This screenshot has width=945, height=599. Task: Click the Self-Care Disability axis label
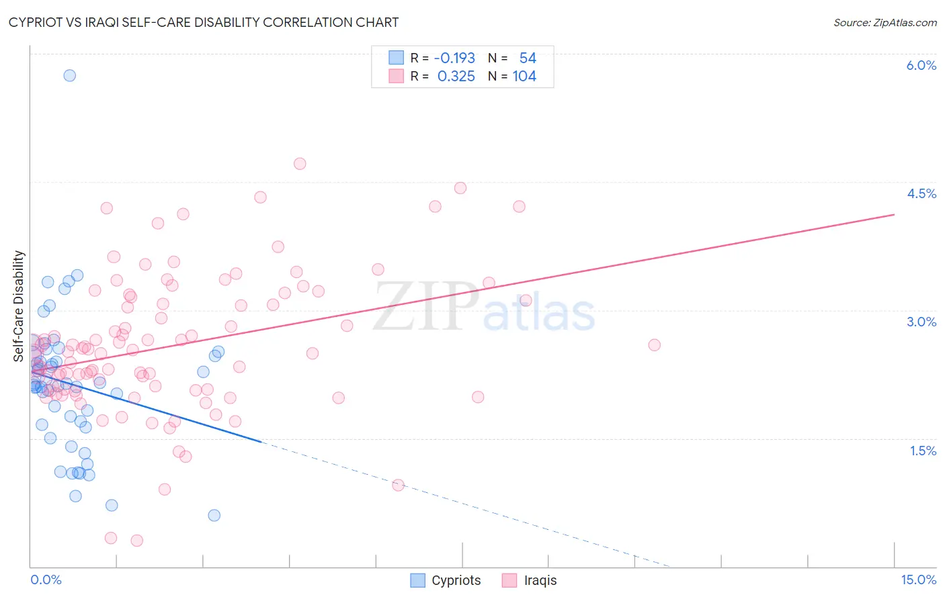[x=19, y=306]
